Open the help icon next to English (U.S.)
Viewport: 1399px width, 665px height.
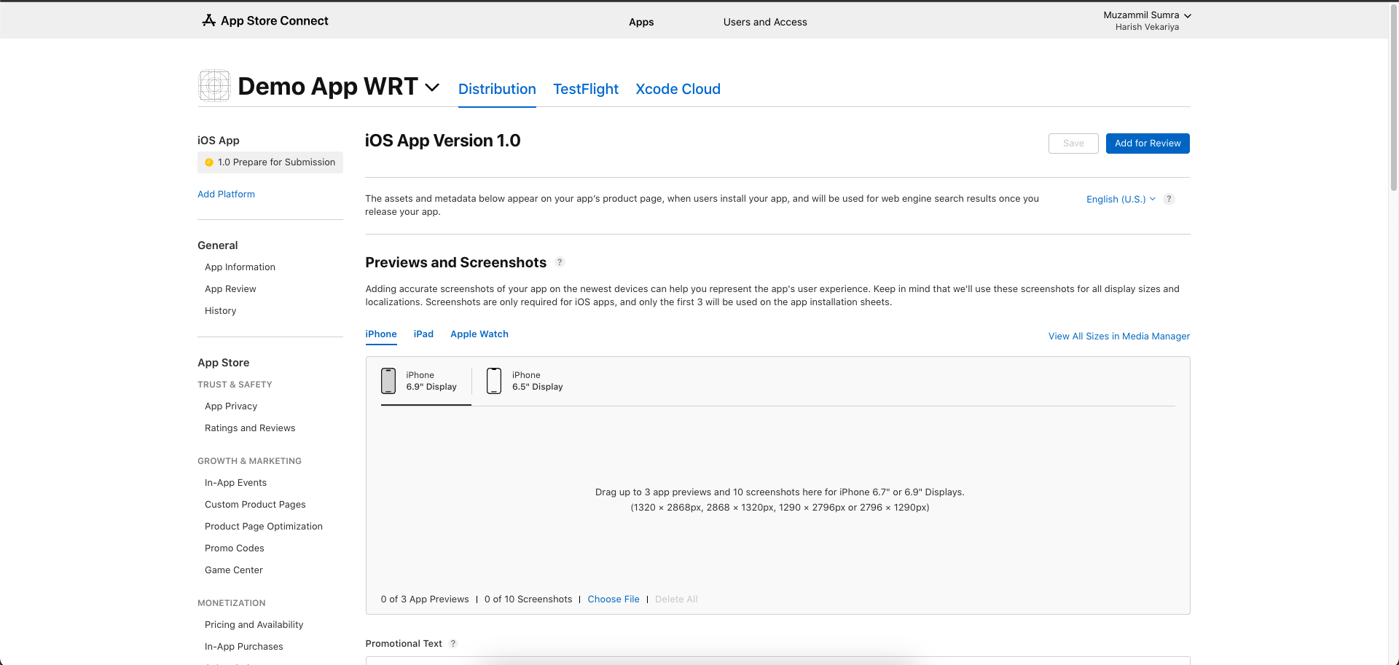(x=1169, y=199)
